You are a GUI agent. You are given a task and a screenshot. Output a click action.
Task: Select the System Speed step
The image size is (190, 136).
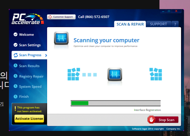30,87
